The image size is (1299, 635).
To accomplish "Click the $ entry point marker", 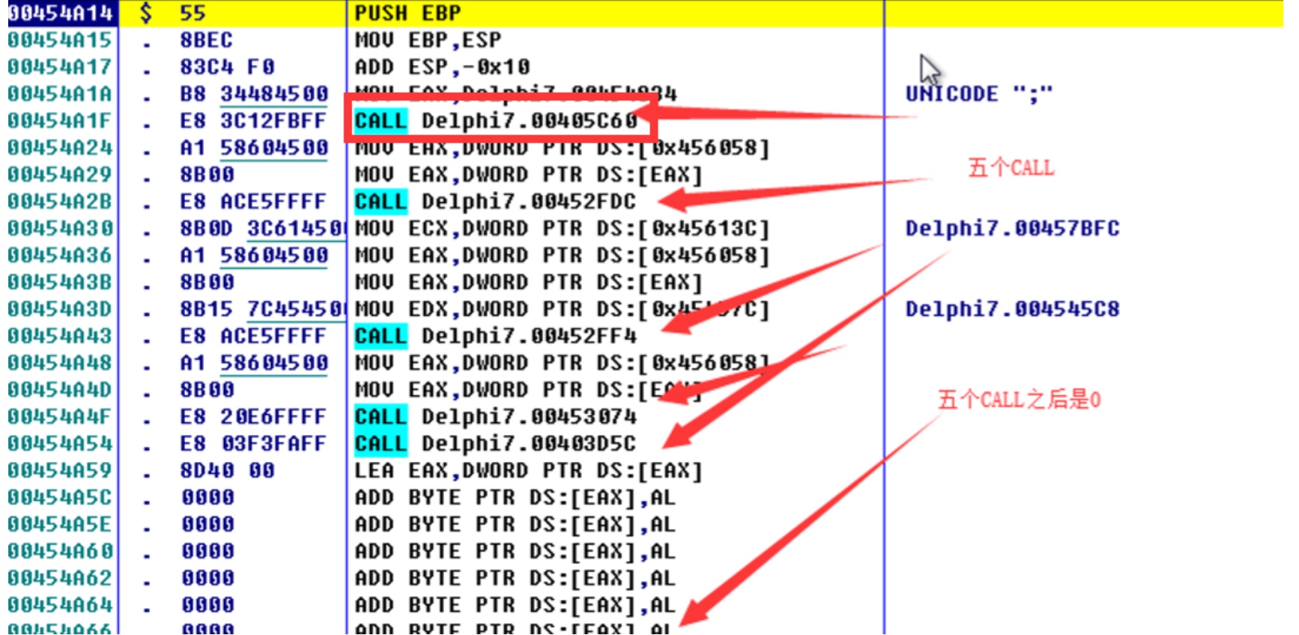I will click(x=146, y=13).
